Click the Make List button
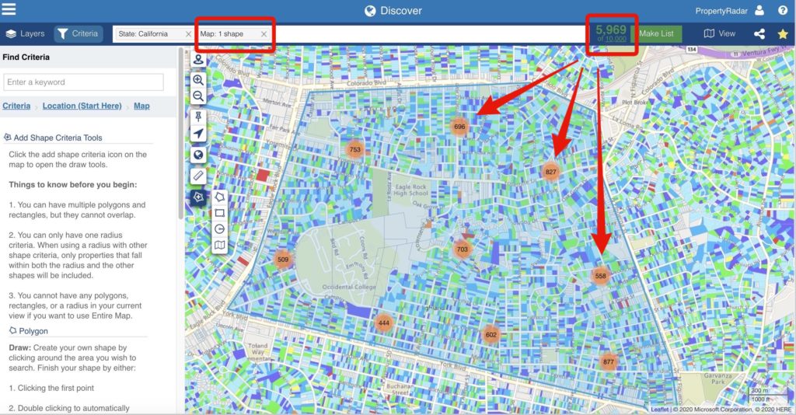 tap(656, 33)
